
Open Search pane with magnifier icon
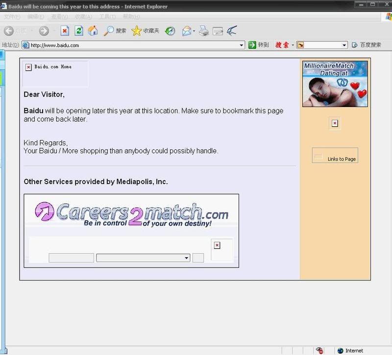[x=108, y=31]
